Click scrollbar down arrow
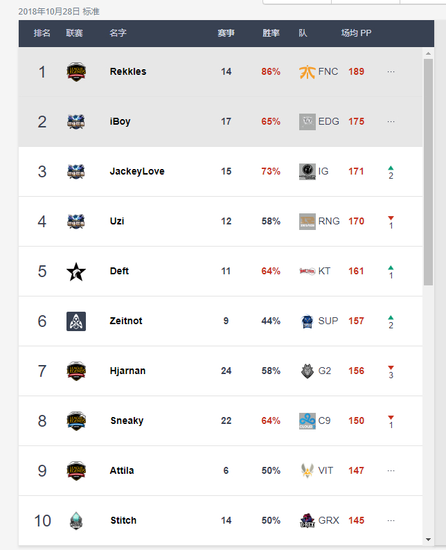 [x=428, y=540]
